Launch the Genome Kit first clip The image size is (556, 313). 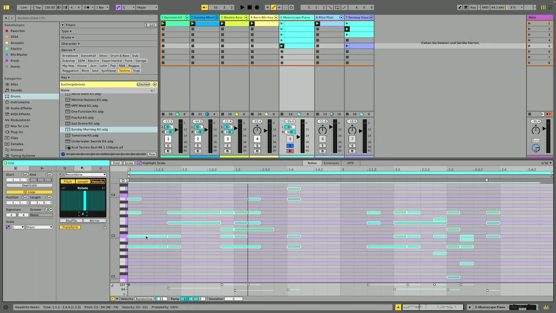pos(163,23)
